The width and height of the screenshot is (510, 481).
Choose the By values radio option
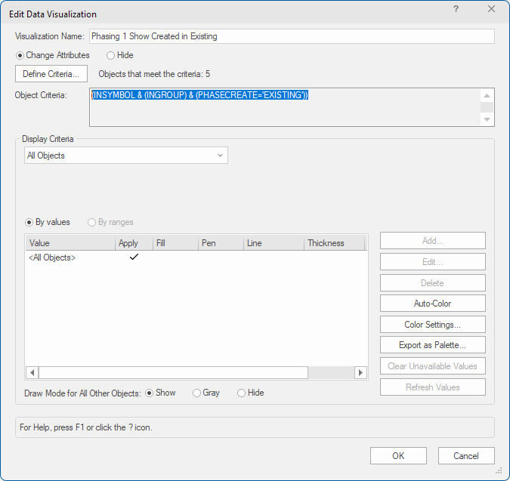pos(29,222)
